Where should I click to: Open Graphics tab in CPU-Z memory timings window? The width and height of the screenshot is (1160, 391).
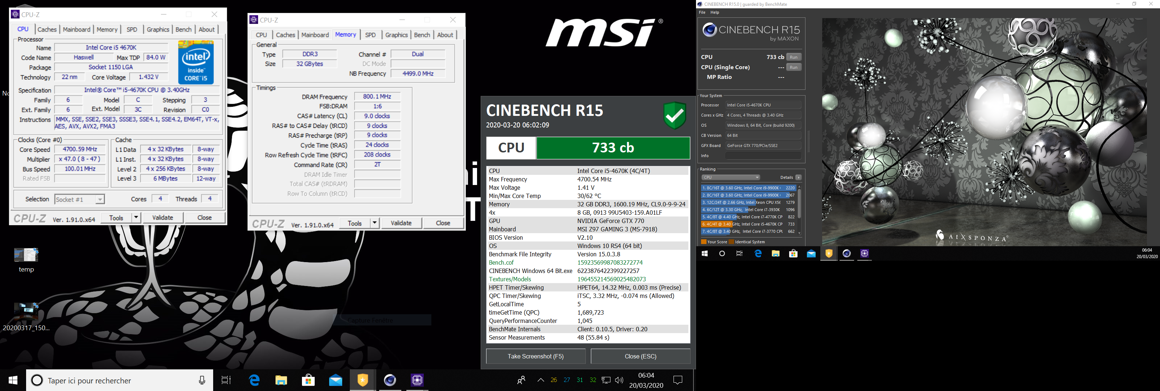point(396,35)
